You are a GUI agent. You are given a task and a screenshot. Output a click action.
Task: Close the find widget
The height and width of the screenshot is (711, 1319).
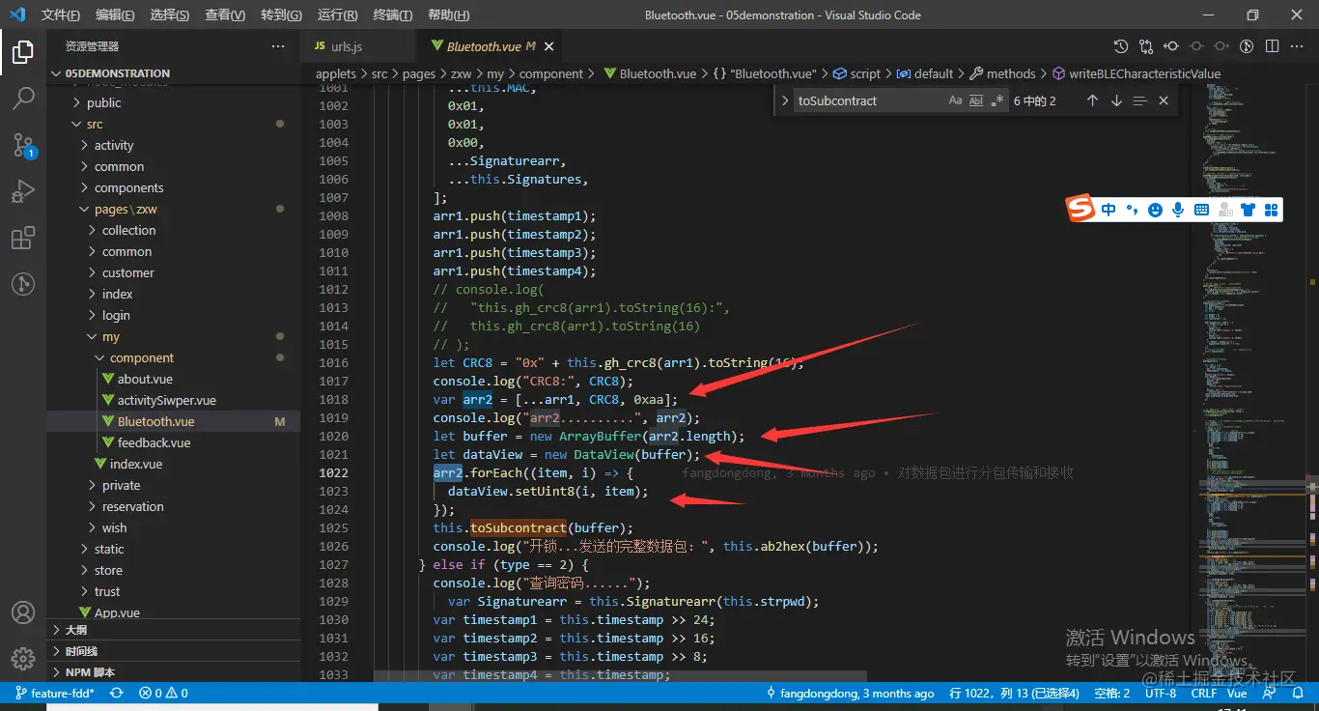point(1164,100)
